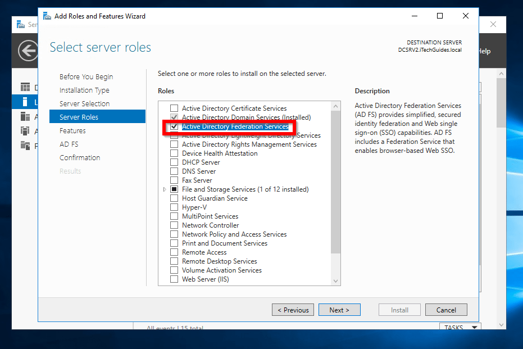523x349 pixels.
Task: Click the down arrow on the roles scrollbar
Action: tap(335, 280)
